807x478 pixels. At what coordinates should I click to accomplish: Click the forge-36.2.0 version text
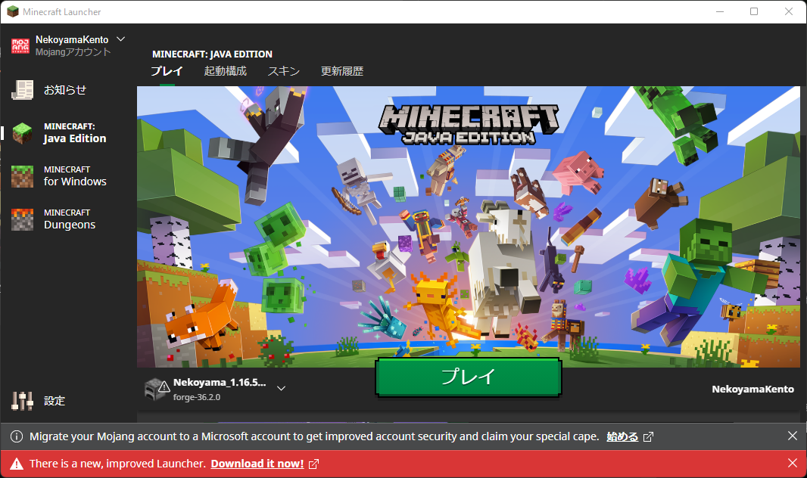point(197,397)
